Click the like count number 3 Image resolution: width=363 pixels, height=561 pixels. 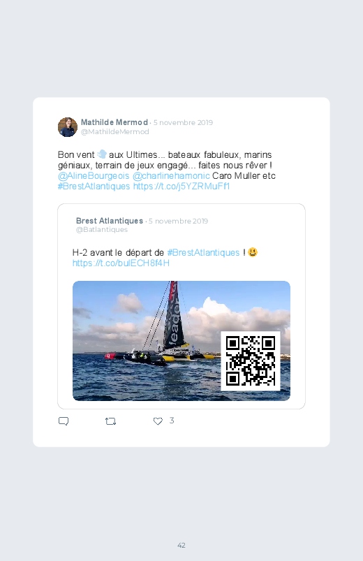[172, 421]
